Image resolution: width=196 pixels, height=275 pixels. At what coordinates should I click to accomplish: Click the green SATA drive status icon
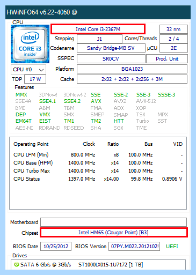(x=17, y=264)
